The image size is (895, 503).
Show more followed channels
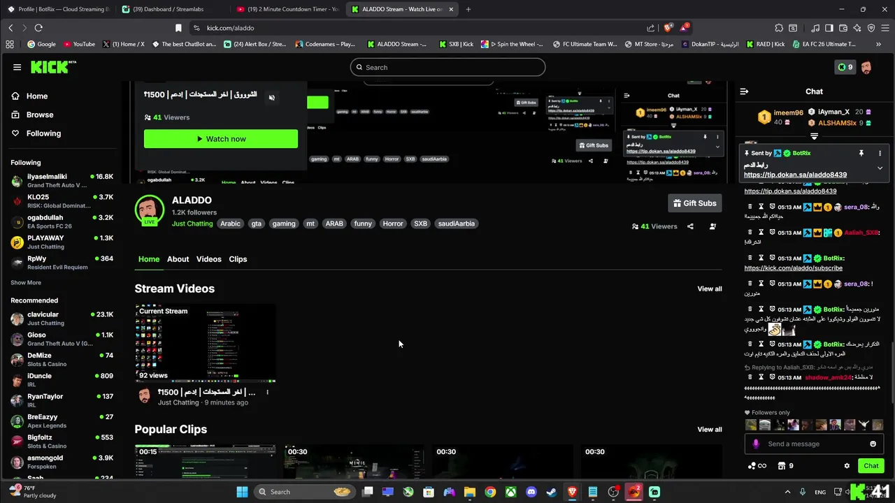26,283
